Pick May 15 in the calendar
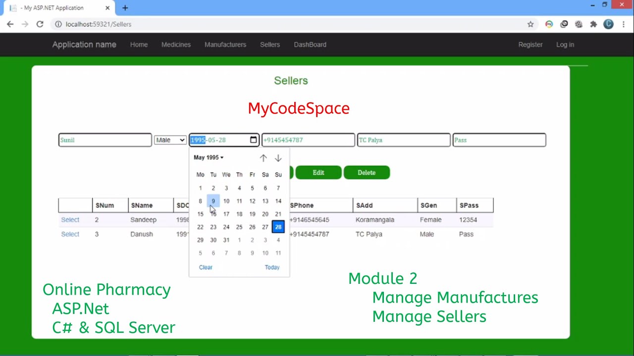This screenshot has width=634, height=356. coord(200,214)
